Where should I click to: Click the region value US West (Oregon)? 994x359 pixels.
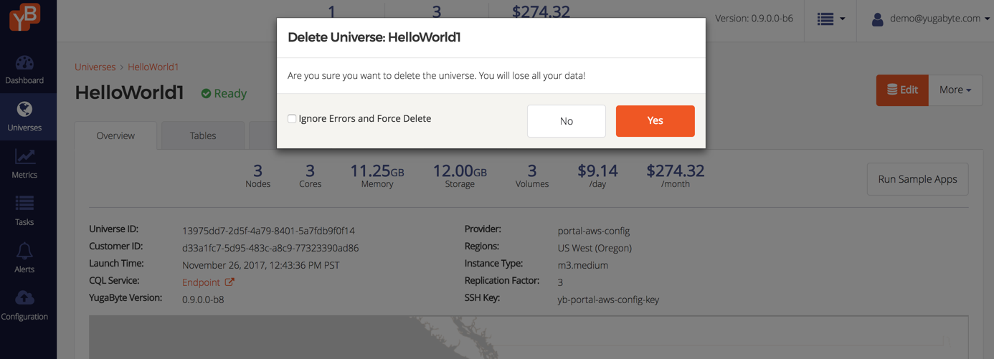595,248
